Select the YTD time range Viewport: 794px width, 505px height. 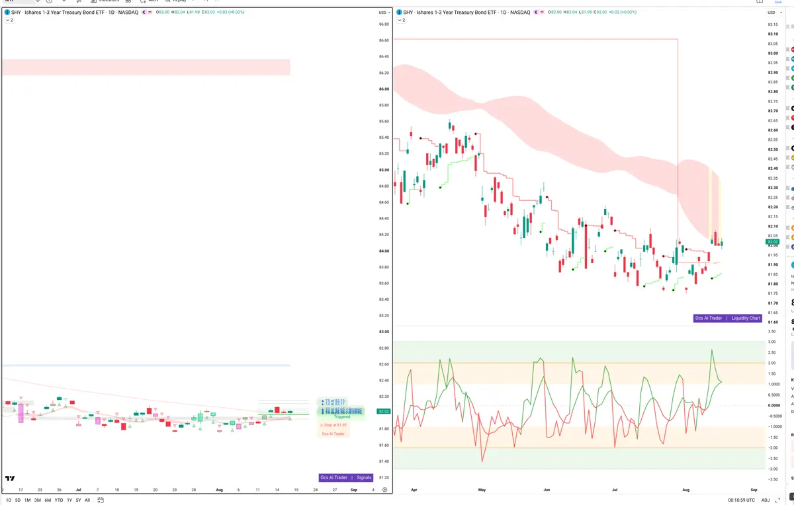[x=59, y=500]
